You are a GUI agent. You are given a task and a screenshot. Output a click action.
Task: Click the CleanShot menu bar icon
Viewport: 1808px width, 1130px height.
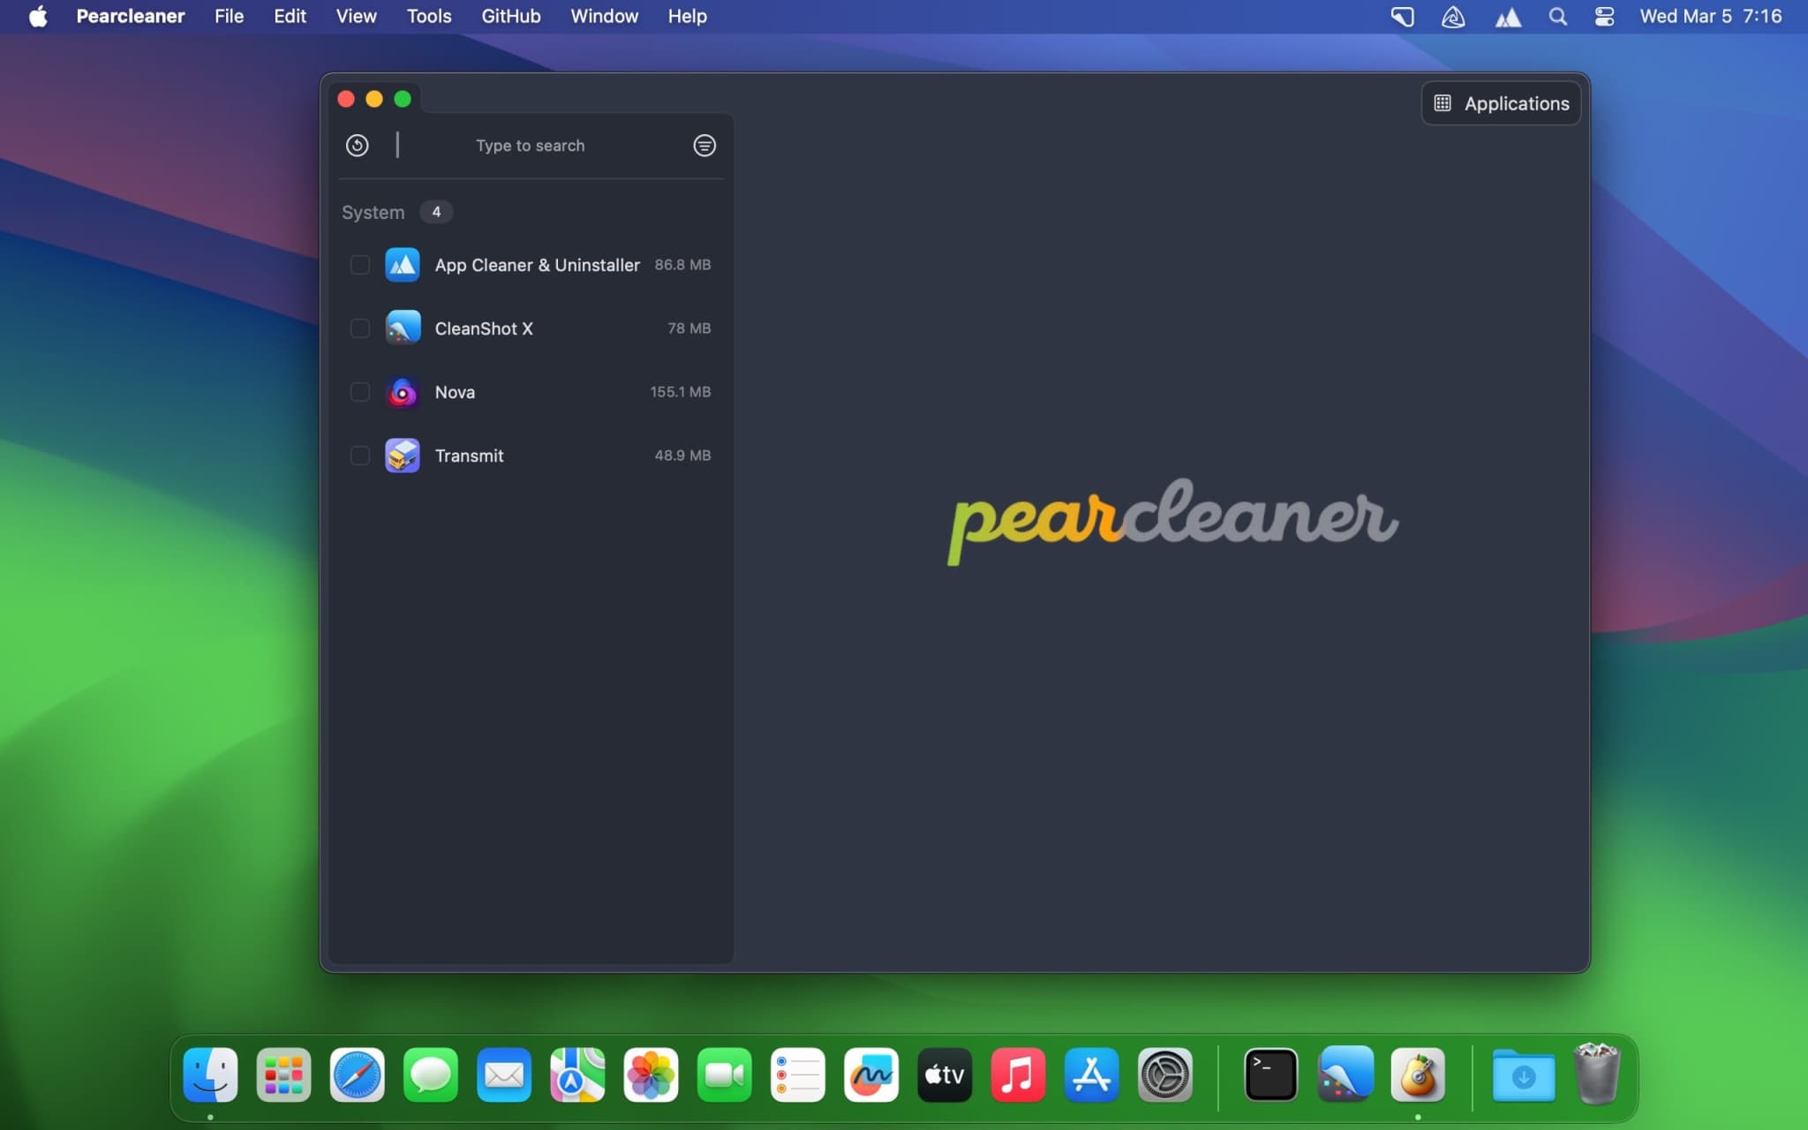point(1402,17)
